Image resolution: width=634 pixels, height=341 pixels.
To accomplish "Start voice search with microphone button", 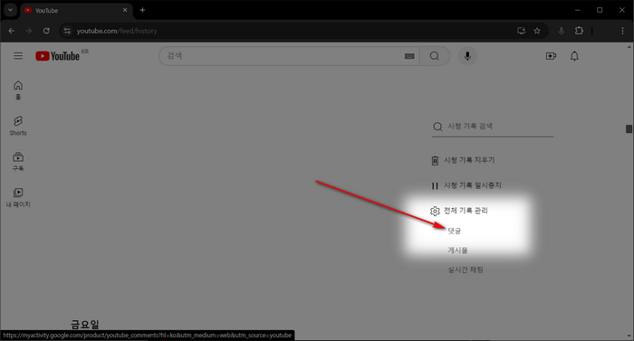I will [467, 56].
